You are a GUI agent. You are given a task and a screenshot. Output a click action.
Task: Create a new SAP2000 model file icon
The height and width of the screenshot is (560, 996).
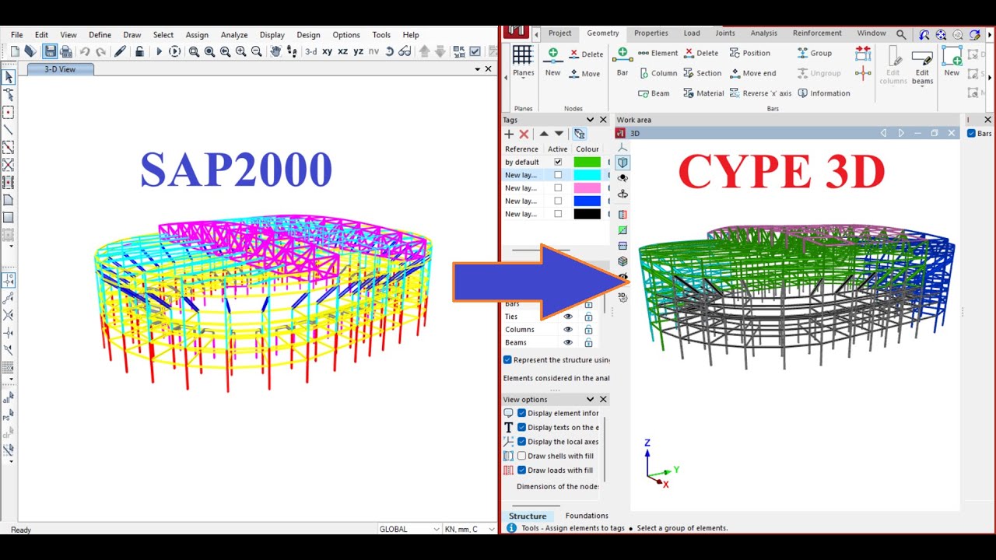[x=15, y=51]
